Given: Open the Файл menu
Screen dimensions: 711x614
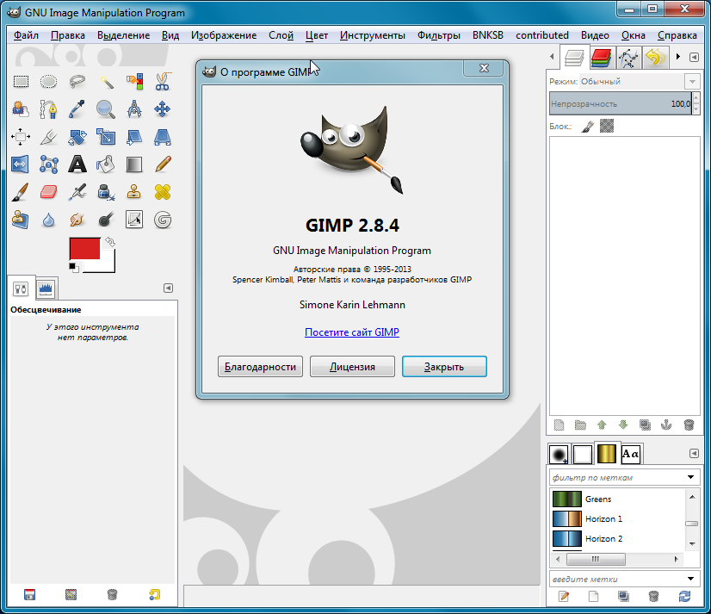Looking at the screenshot, I should [x=26, y=35].
